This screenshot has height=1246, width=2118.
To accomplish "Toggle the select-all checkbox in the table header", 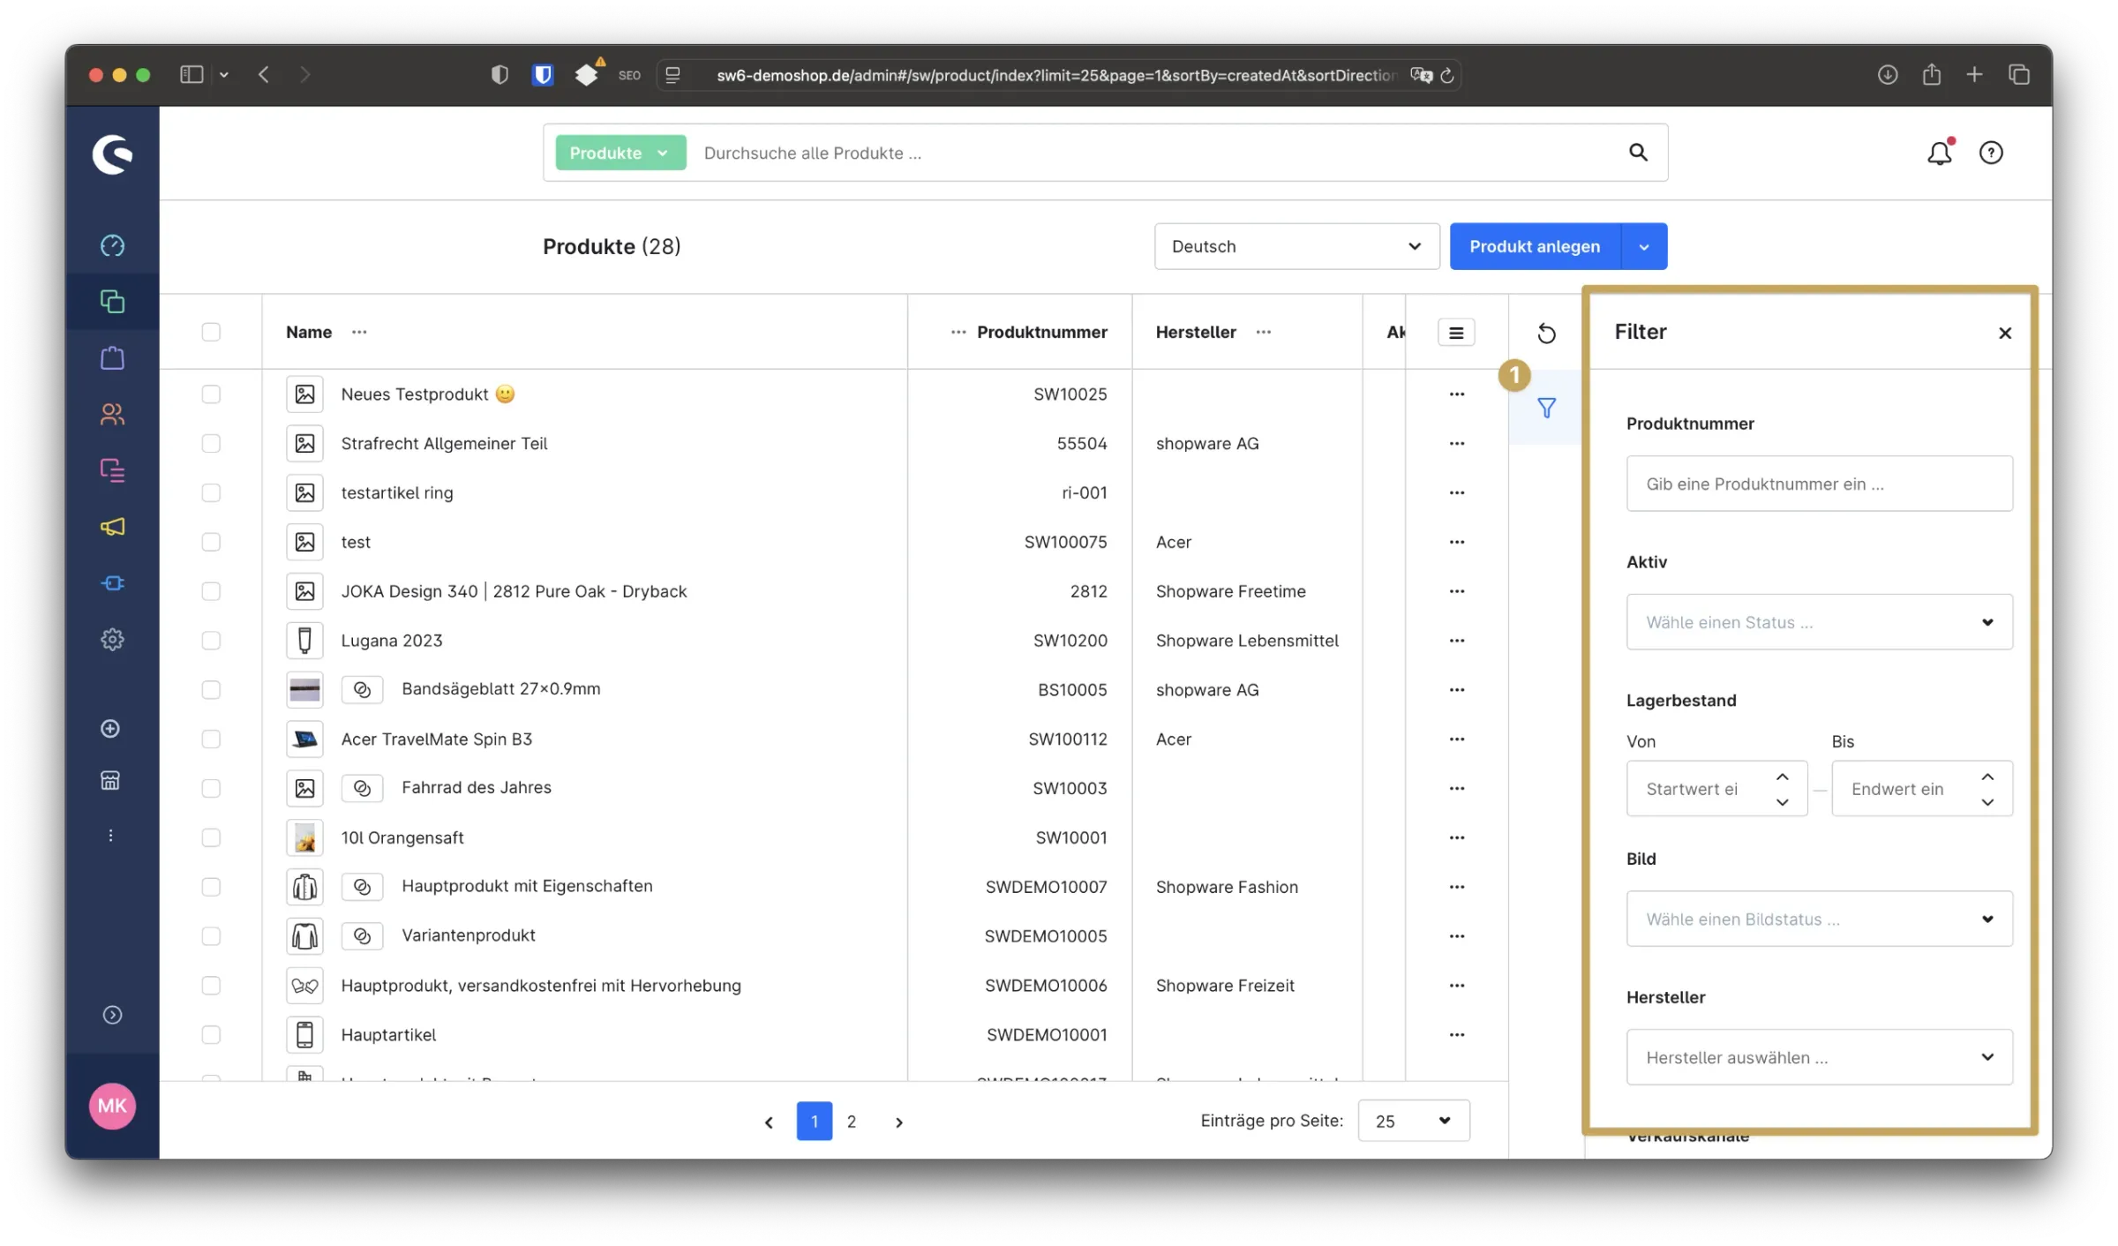I will [x=211, y=332].
